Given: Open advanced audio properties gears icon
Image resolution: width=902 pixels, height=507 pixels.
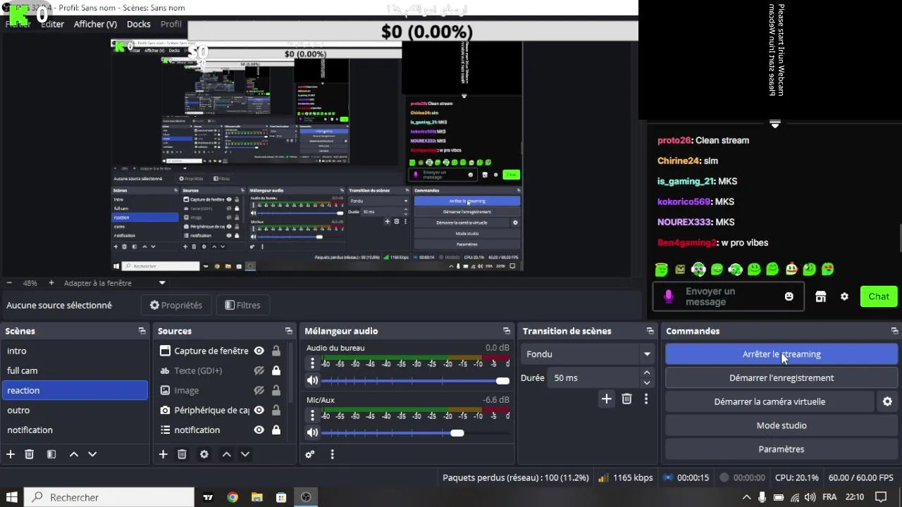Looking at the screenshot, I should coord(310,454).
